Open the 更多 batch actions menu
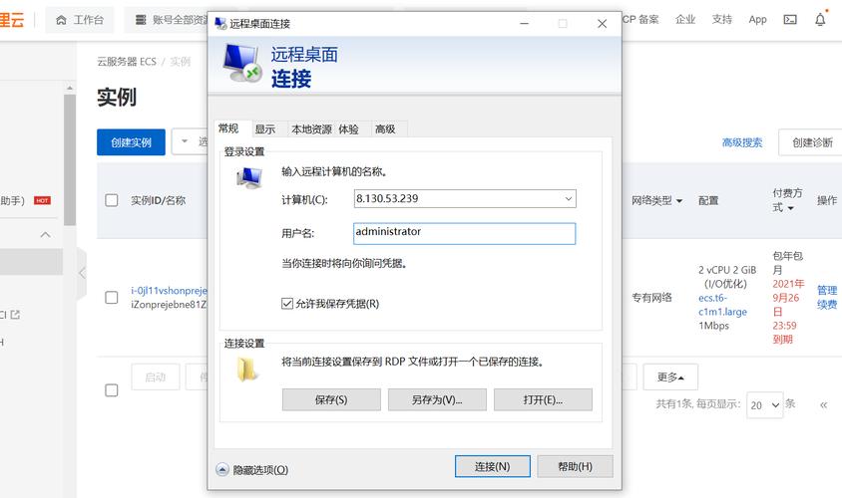The height and width of the screenshot is (498, 842). tap(670, 377)
